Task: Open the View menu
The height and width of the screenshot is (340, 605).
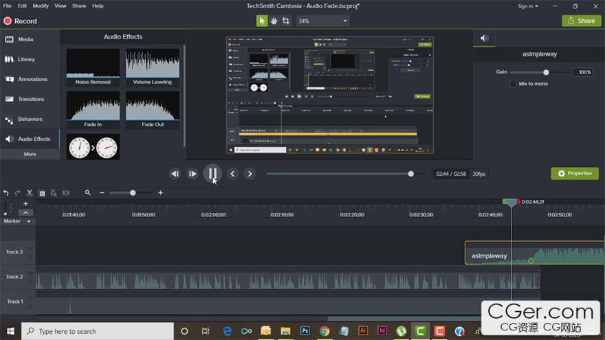Action: [x=60, y=5]
